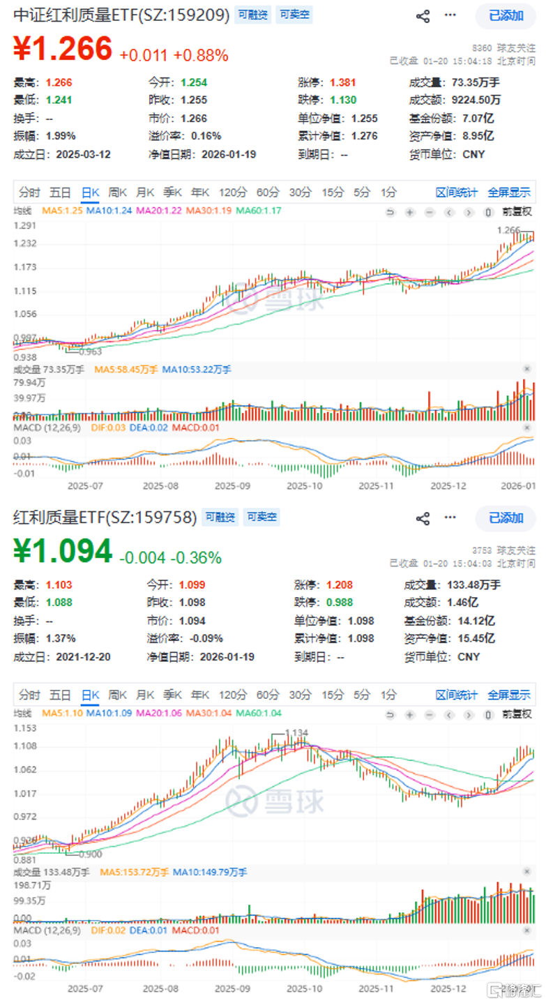Select 15分 tab on upper chart

point(333,193)
